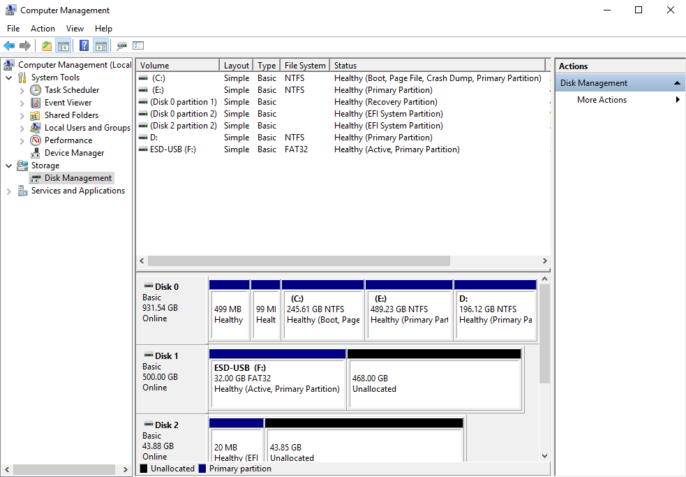686x477 pixels.
Task: Click the disk rescan magnifier toolbar icon
Action: pyautogui.click(x=121, y=45)
